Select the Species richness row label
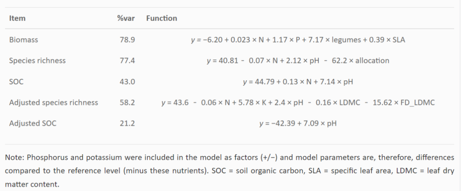This screenshot has height=191, width=461. (37, 61)
